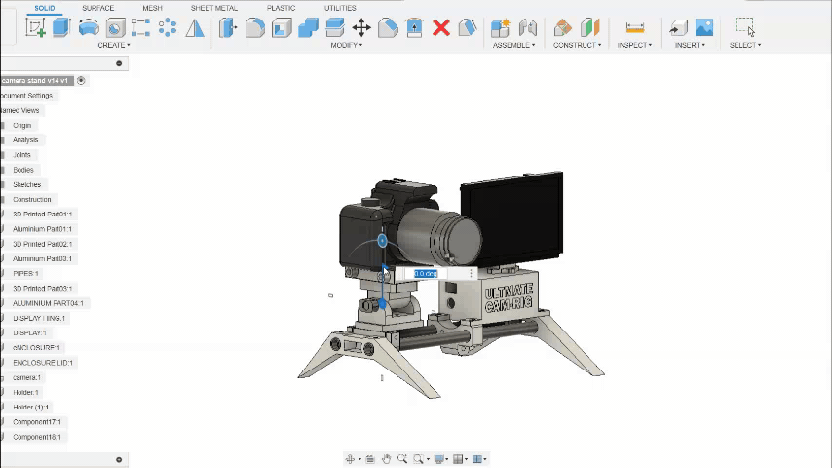This screenshot has width=832, height=468.
Task: Click the Insert Derive icon
Action: pos(678,27)
